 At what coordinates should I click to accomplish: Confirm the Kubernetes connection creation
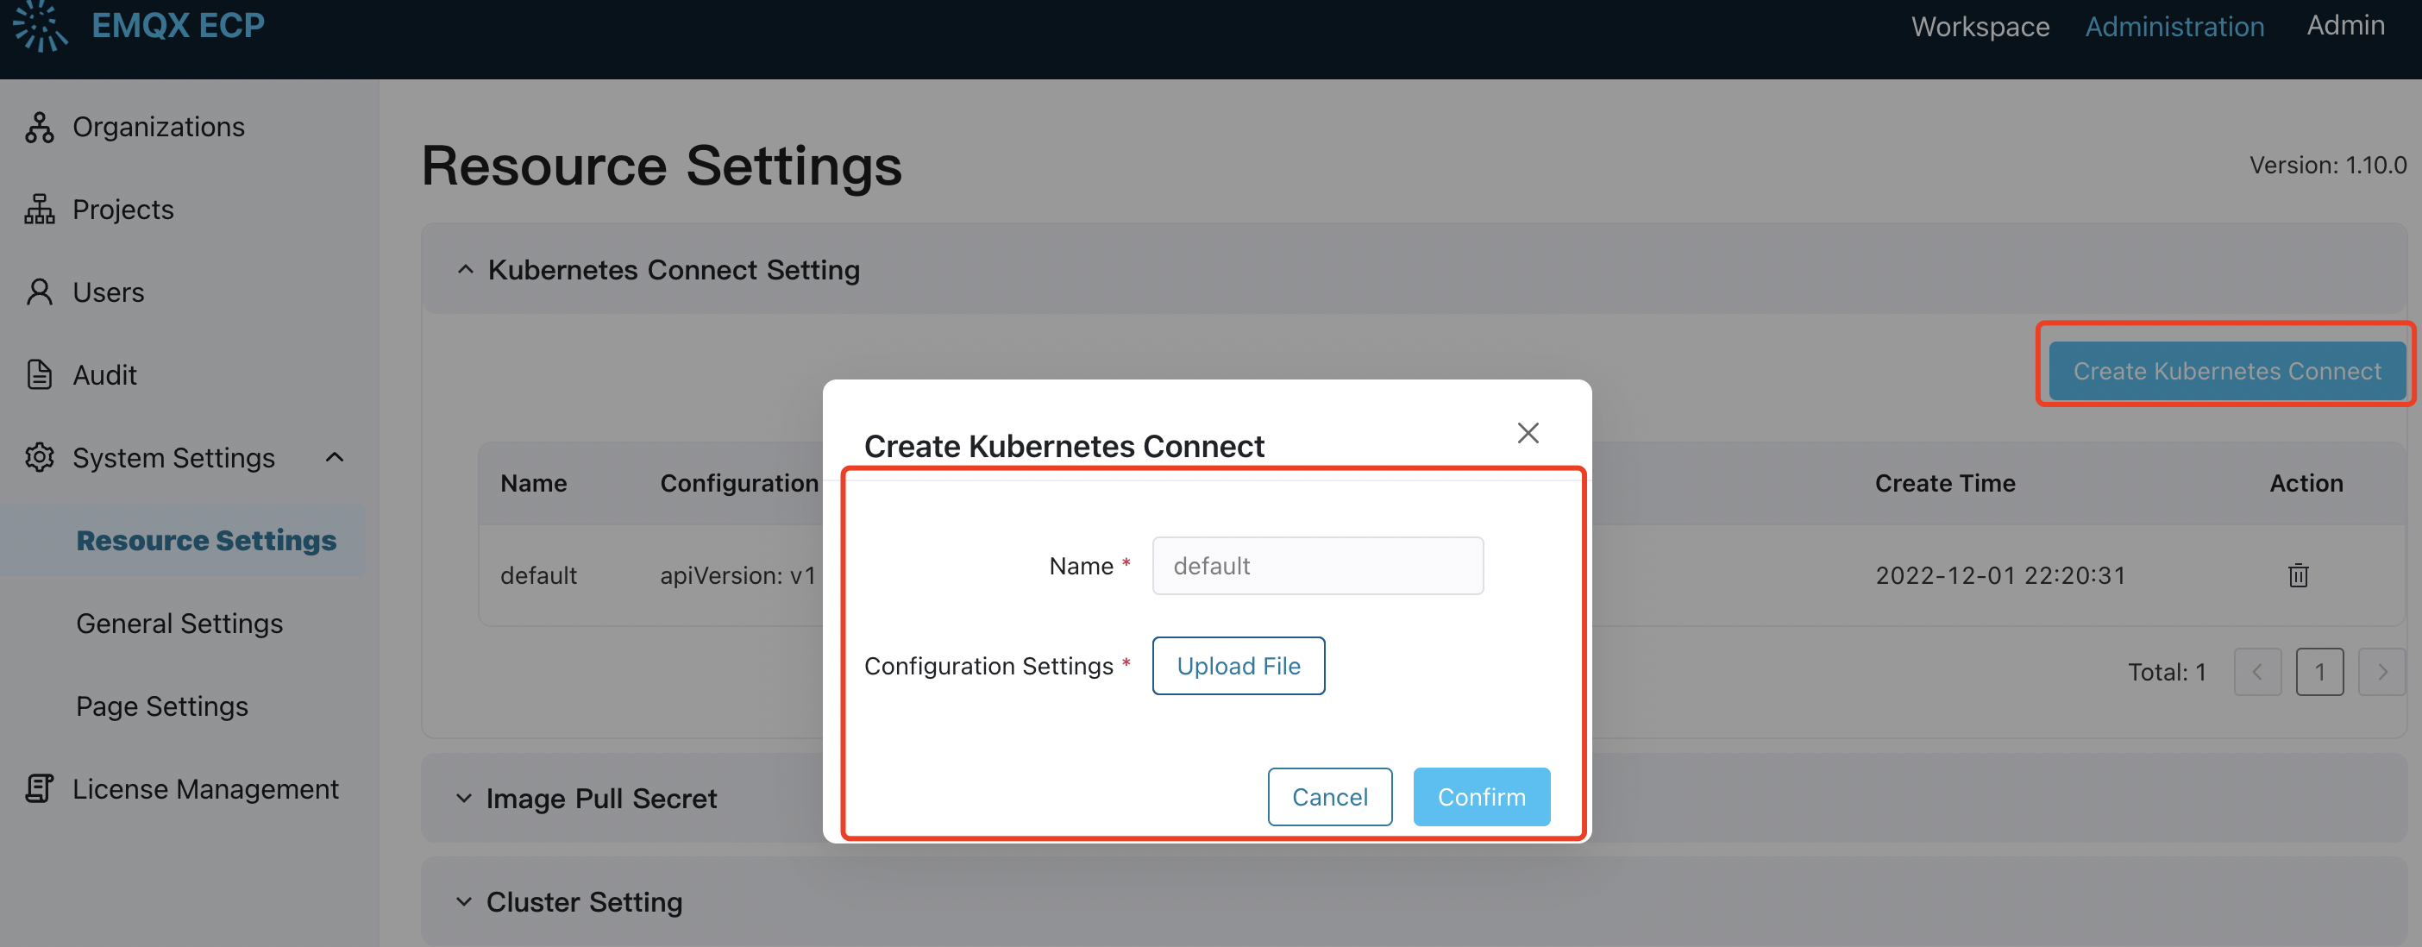click(1481, 797)
